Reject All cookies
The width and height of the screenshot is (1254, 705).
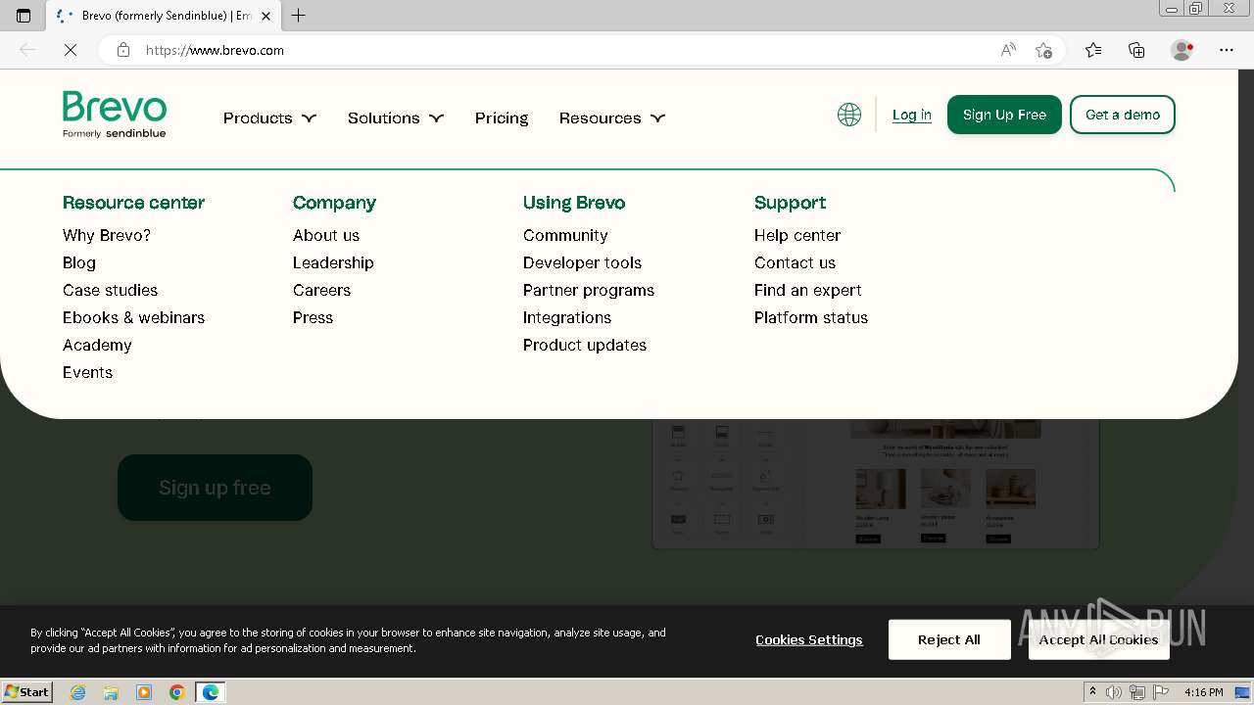point(949,639)
